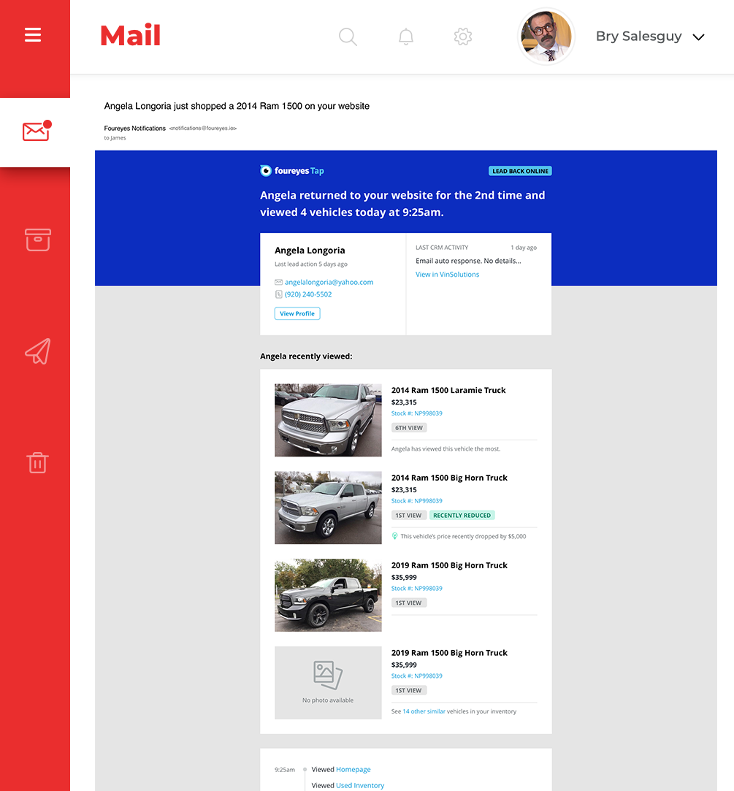Click the foureyes Tap logo
The width and height of the screenshot is (734, 791).
pos(292,170)
